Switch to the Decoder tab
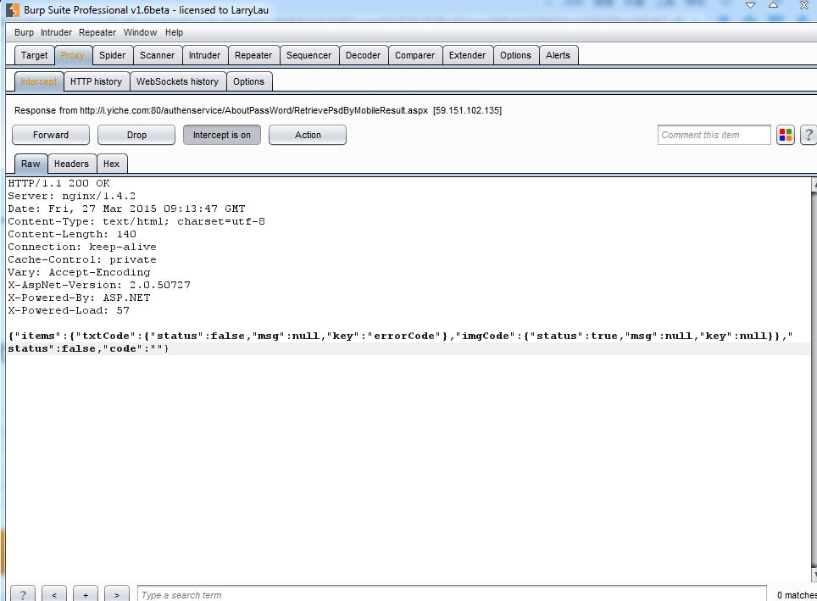 tap(364, 55)
